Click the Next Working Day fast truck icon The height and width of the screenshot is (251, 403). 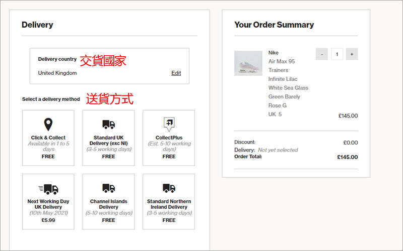click(x=48, y=189)
